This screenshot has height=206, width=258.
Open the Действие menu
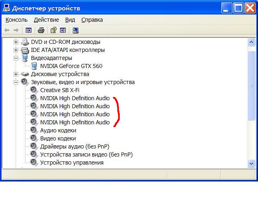(46, 20)
